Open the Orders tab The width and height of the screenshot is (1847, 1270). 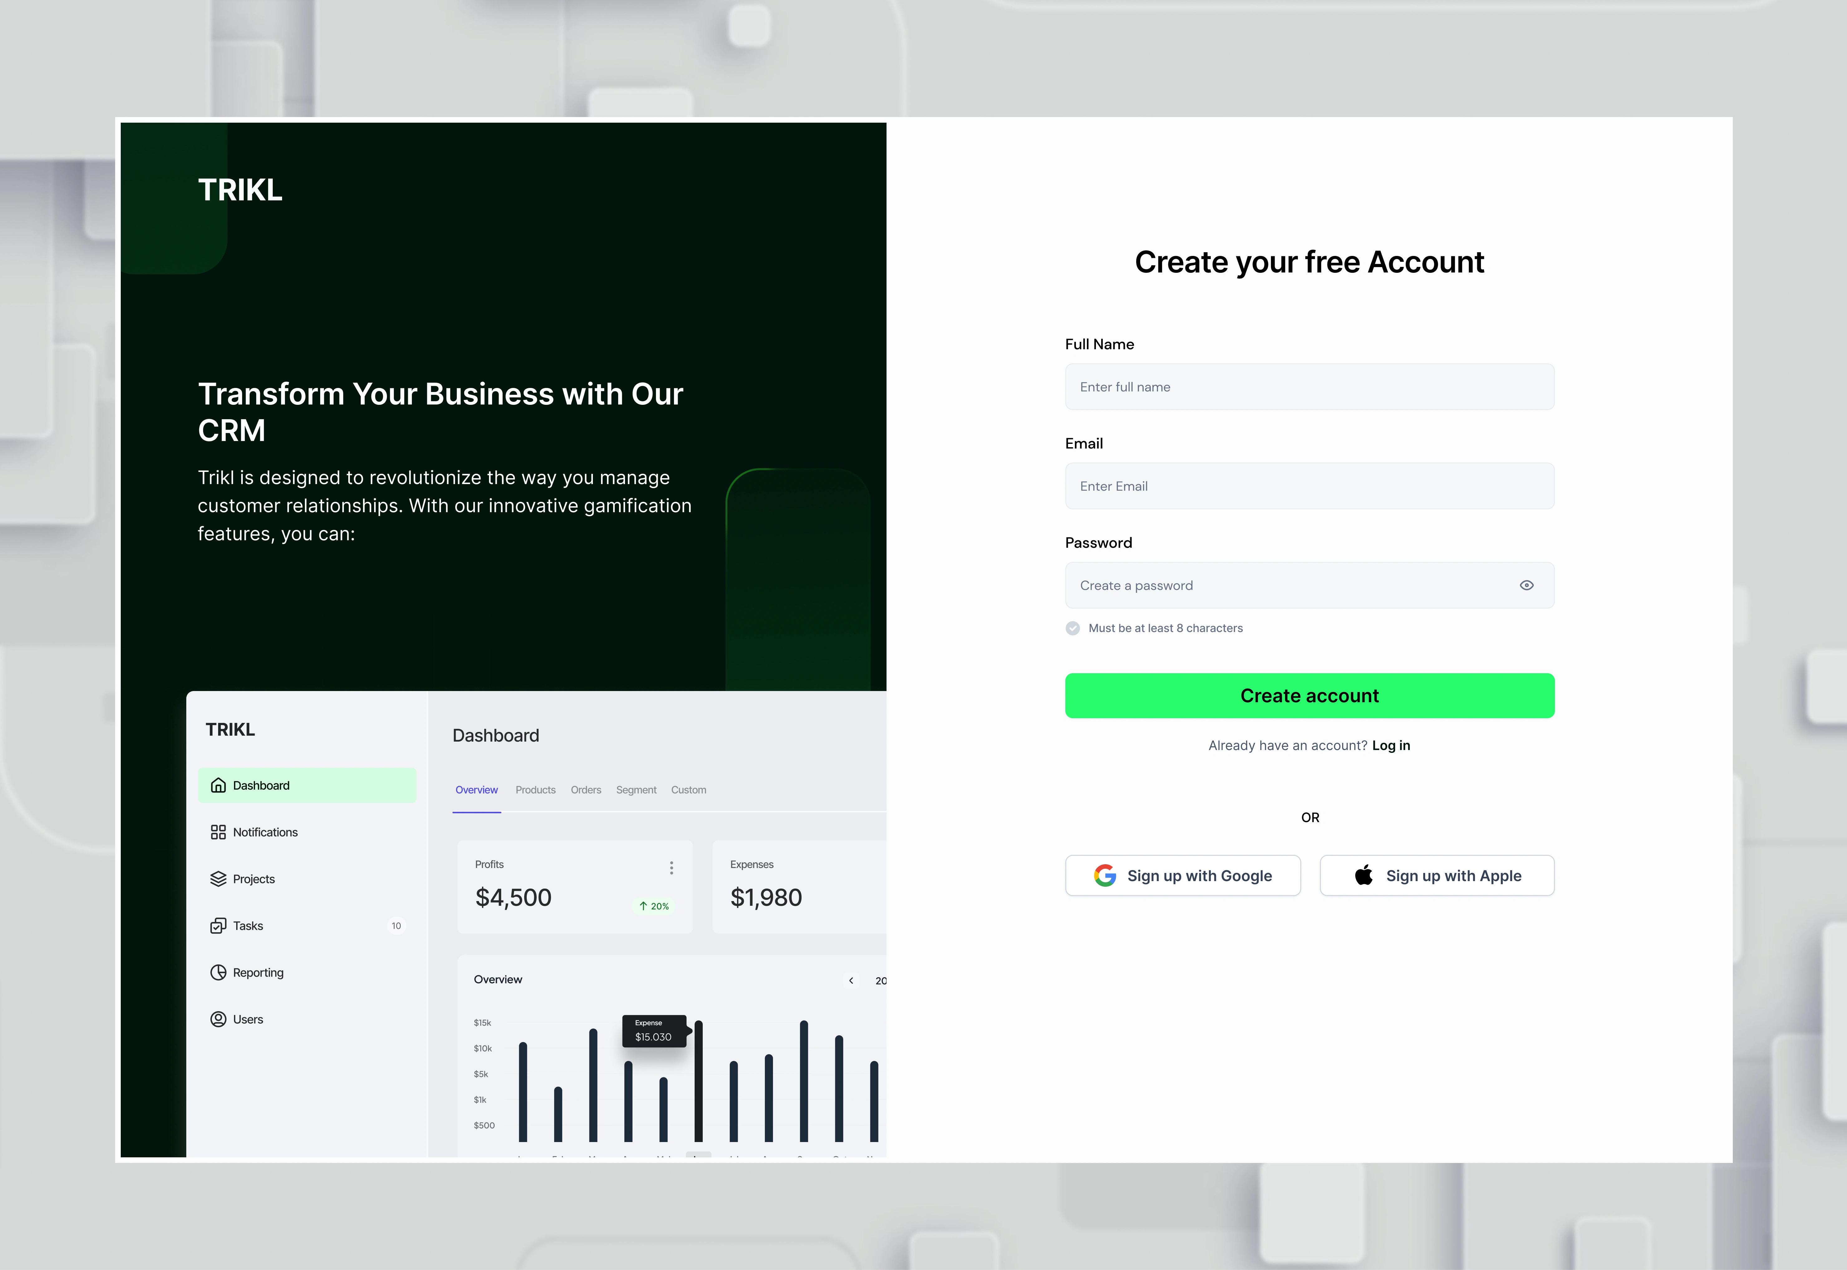[586, 790]
